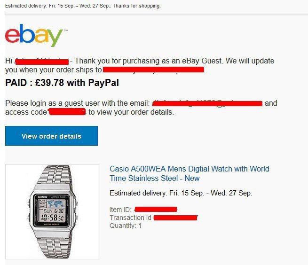
Task: Click the redacted shipping address
Action: pyautogui.click(x=153, y=70)
